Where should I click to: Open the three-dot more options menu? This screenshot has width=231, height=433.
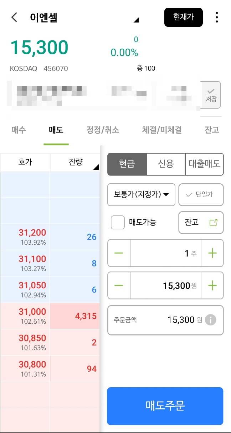tap(217, 17)
